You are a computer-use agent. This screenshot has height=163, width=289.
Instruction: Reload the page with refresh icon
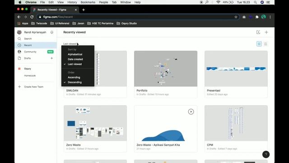32,17
